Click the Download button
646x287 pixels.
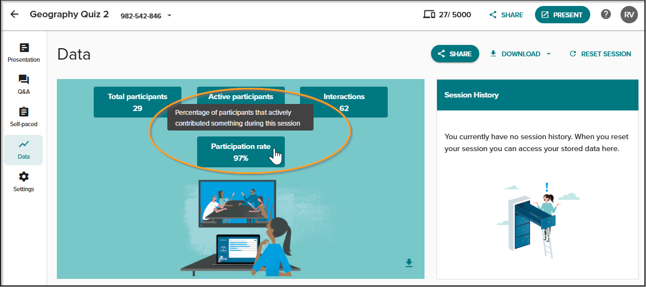coord(516,54)
